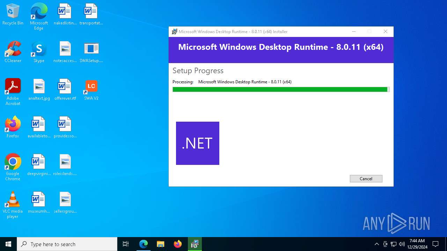This screenshot has width=447, height=251.
Task: Open Task View from the taskbar
Action: tap(126, 244)
